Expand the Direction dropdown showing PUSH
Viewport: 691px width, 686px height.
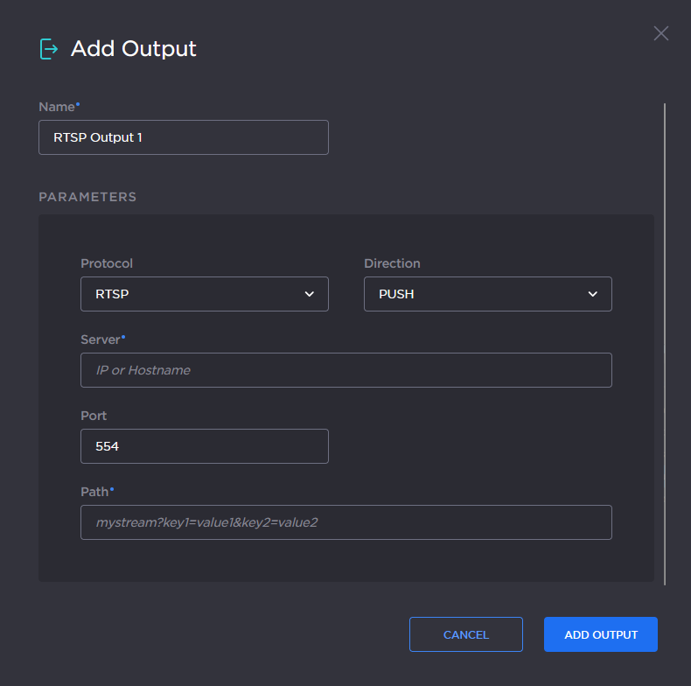click(477, 294)
